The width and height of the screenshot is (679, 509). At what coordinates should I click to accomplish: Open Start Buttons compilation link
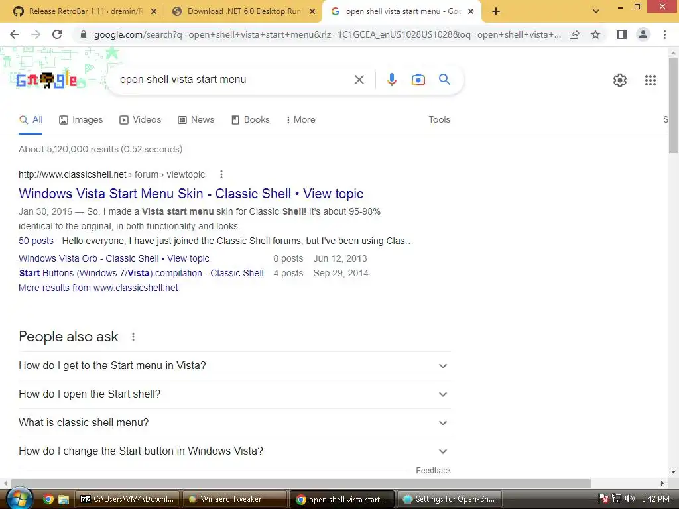point(141,274)
